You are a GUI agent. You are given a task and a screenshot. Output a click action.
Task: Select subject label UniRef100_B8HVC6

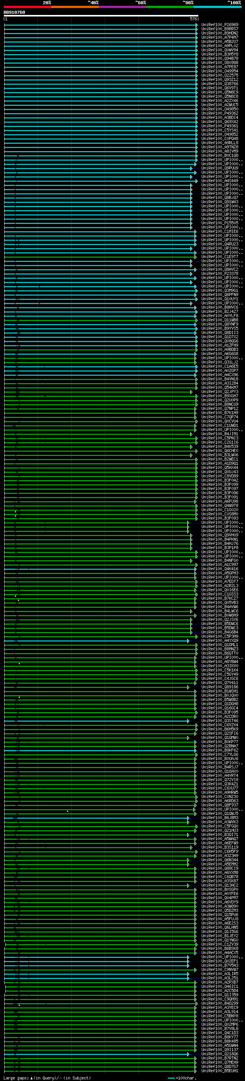click(x=220, y=307)
